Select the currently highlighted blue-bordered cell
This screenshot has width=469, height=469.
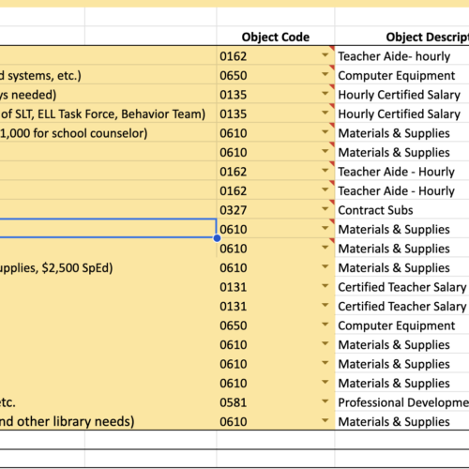[108, 228]
